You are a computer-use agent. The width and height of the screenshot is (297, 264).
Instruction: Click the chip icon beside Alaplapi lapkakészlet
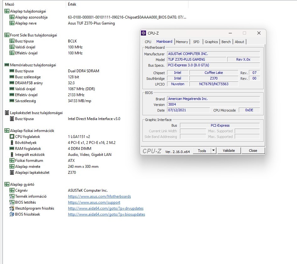(x=12, y=173)
